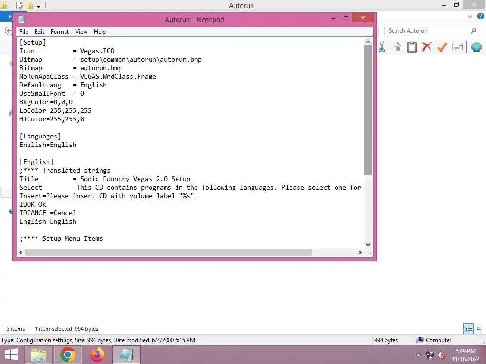Click Explorer's red X Delete icon

click(x=427, y=47)
